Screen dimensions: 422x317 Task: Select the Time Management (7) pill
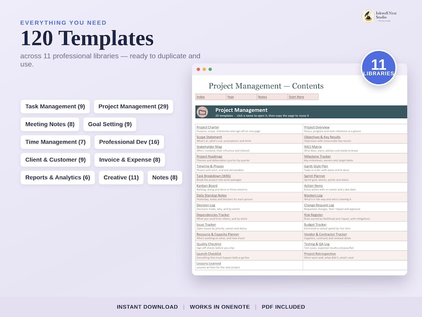55,142
